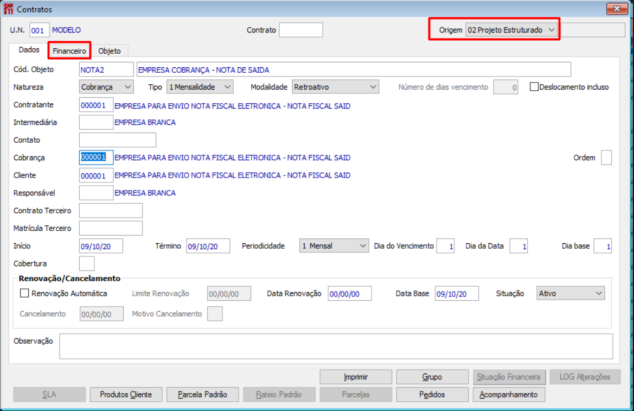Expand the Modalidade Retroativo dropdown

pos(335,87)
